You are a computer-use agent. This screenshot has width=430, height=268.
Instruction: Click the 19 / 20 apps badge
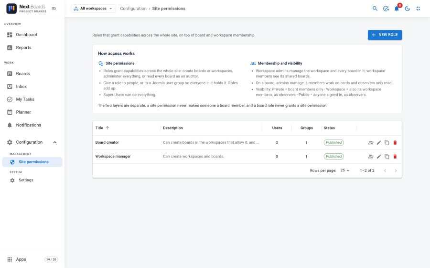click(51, 259)
